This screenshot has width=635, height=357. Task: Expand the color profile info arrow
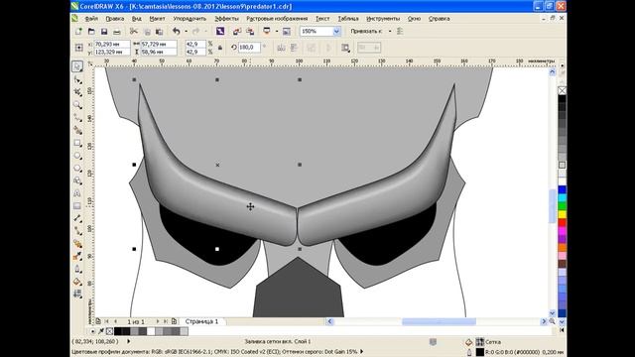[x=361, y=352]
